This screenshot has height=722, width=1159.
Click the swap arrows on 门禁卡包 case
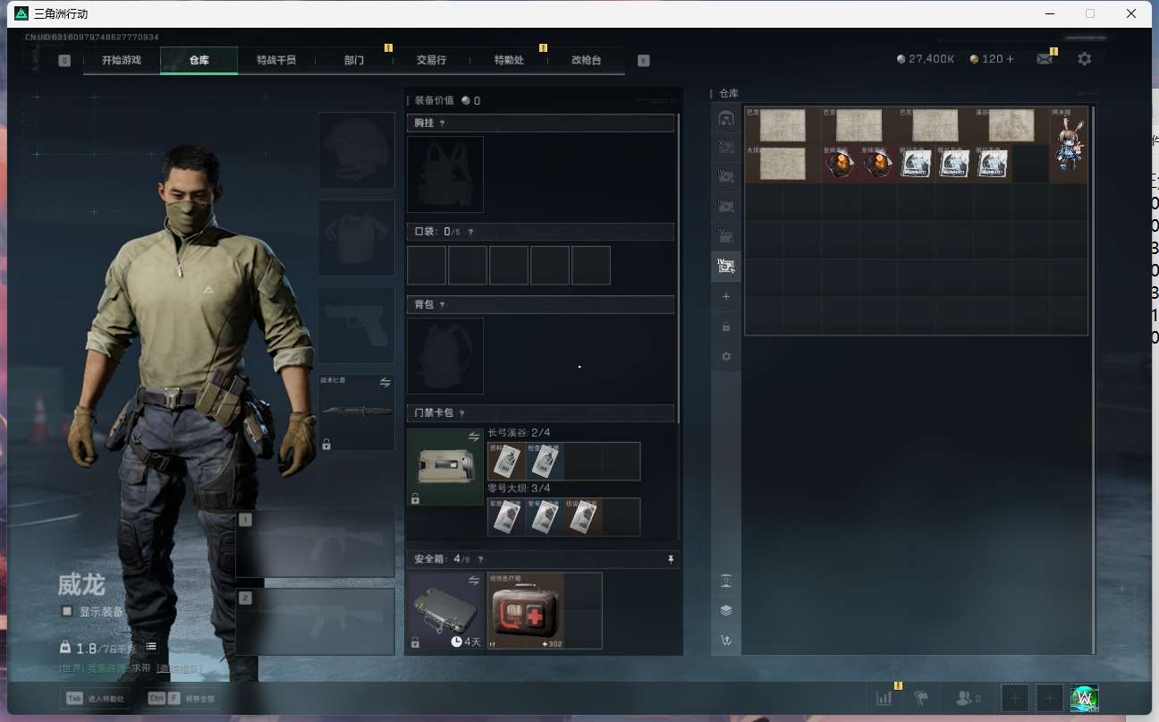pyautogui.click(x=474, y=437)
